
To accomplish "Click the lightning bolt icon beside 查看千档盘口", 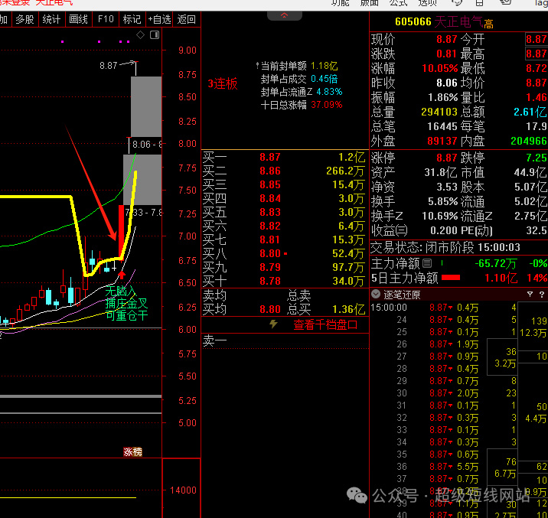I will pyautogui.click(x=273, y=324).
